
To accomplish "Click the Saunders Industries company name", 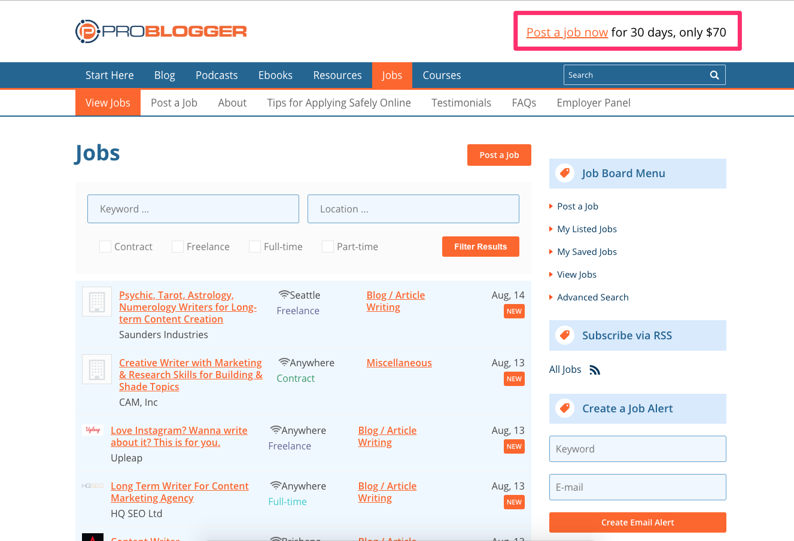I will [163, 335].
